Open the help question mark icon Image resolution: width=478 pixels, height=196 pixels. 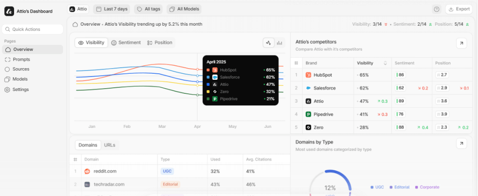(436, 9)
